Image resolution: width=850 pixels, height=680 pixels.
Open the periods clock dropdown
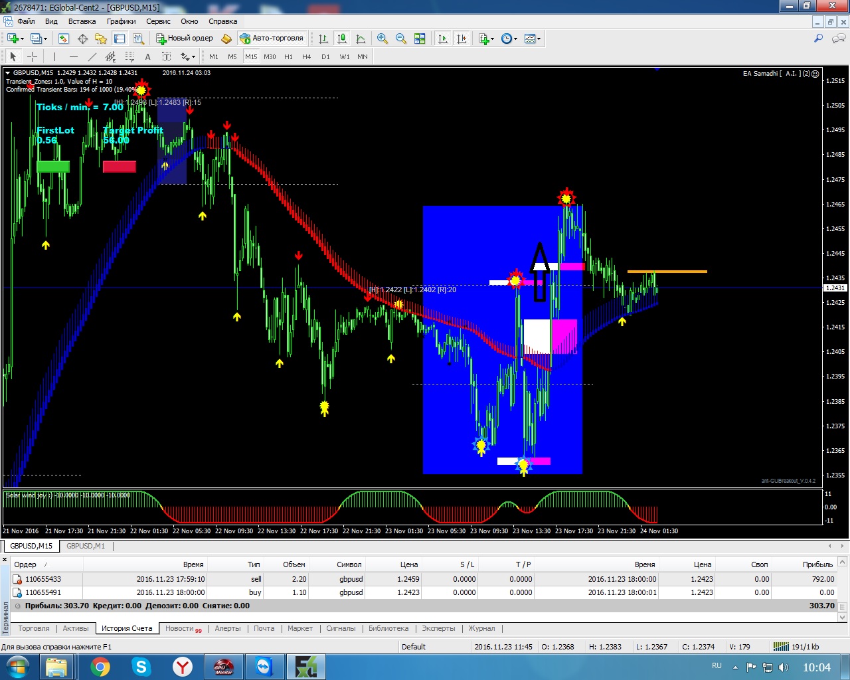[x=509, y=39]
